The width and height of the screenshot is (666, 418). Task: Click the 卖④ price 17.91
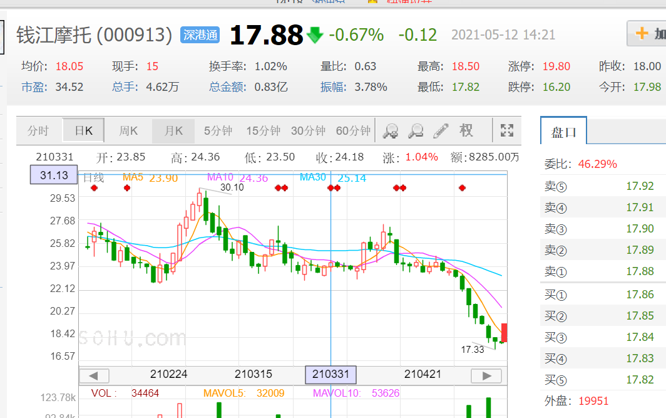640,207
